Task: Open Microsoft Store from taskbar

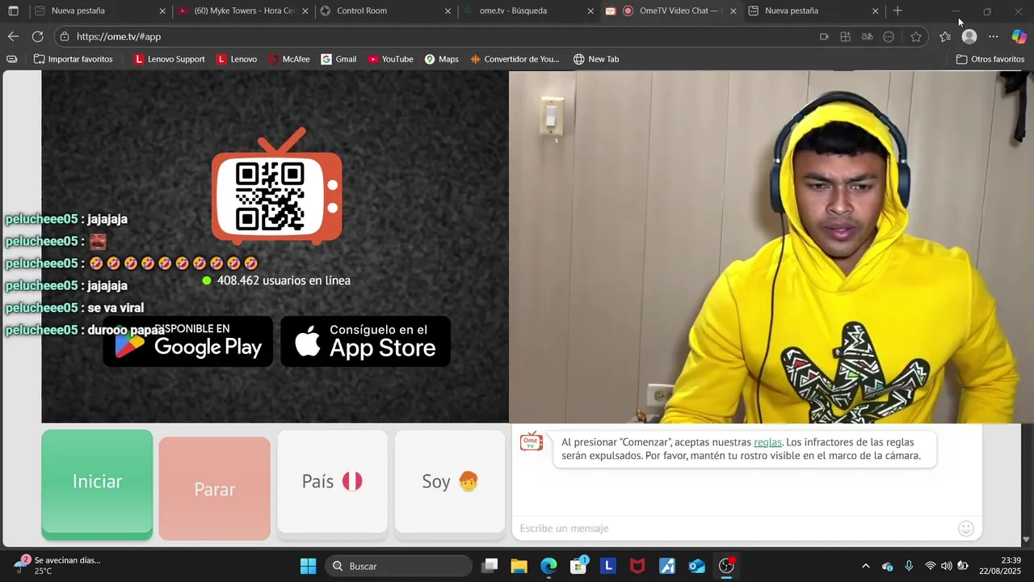Action: (x=578, y=566)
